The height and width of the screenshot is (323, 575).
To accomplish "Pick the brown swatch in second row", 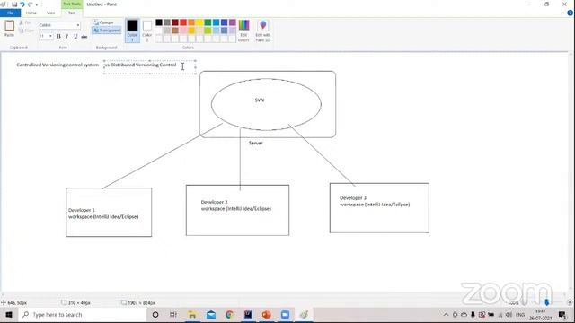I will (x=175, y=31).
